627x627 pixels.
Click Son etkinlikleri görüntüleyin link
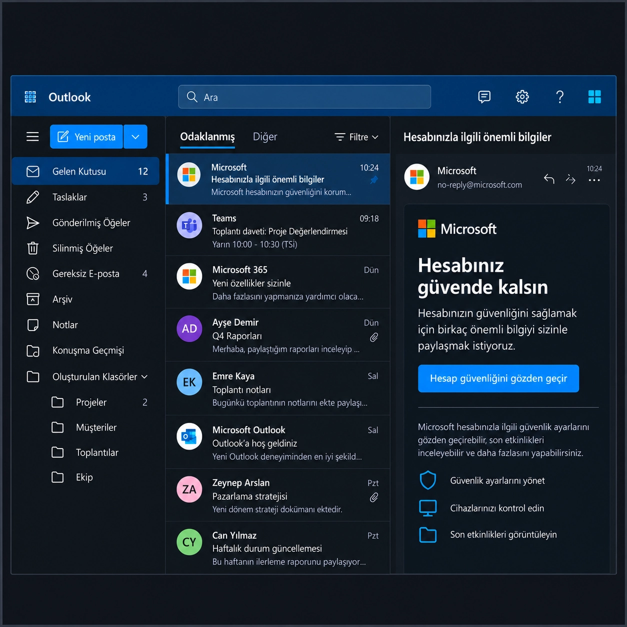[x=503, y=534]
